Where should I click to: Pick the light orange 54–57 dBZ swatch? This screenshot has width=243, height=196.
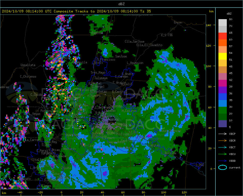pyautogui.click(x=222, y=50)
